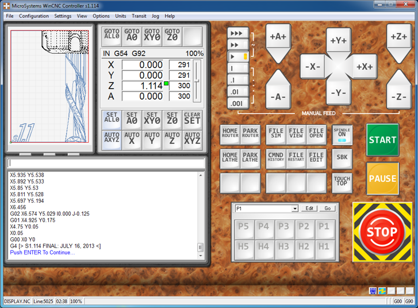Select the .001 jog increment
The width and height of the screenshot is (418, 308).
pos(237,104)
